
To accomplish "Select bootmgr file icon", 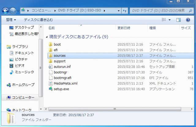I will (51, 72).
